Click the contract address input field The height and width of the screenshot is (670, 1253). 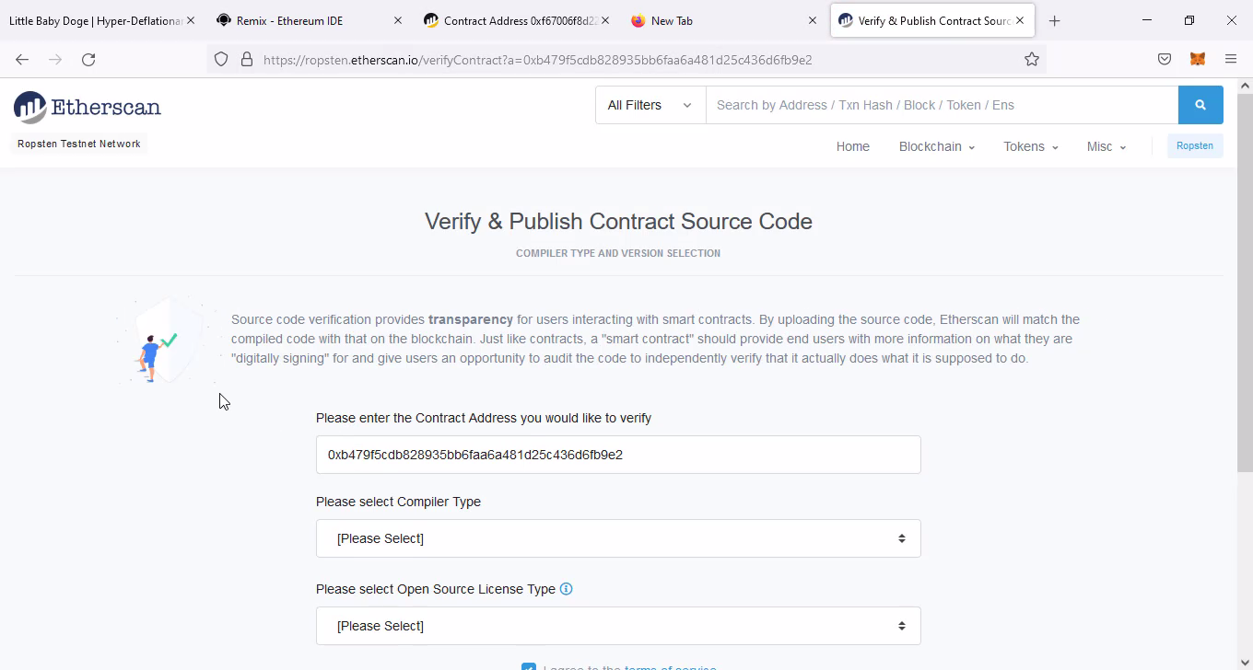point(617,455)
